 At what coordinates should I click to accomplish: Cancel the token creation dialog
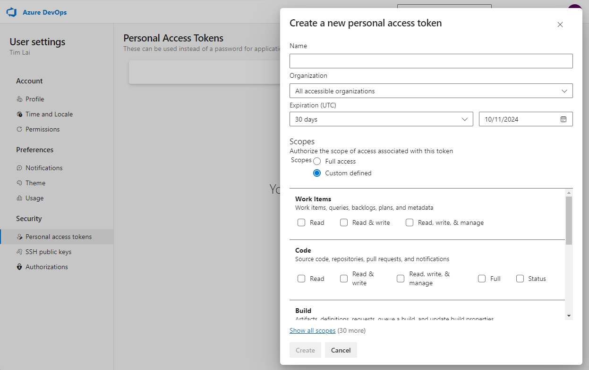(341, 350)
